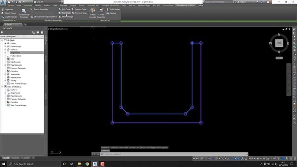Open the Output ribbon tab

[73, 6]
